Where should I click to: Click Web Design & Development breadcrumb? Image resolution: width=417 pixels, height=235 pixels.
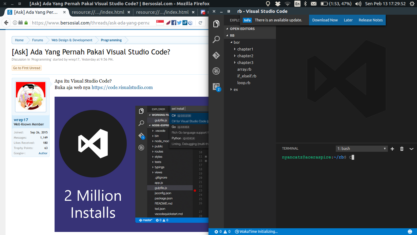[x=72, y=40]
